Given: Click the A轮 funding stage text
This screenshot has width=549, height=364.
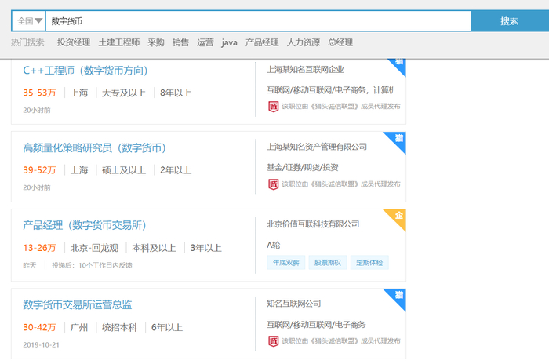Looking at the screenshot, I should coord(274,246).
